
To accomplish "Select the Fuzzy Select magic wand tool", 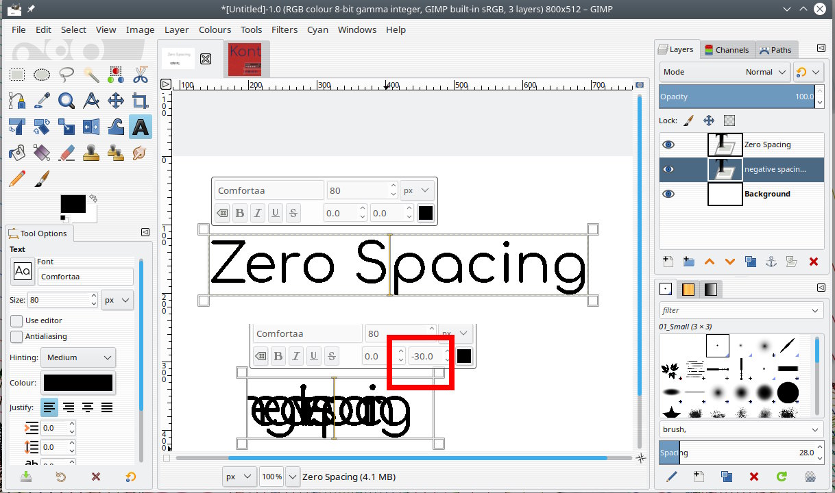I will pos(91,75).
